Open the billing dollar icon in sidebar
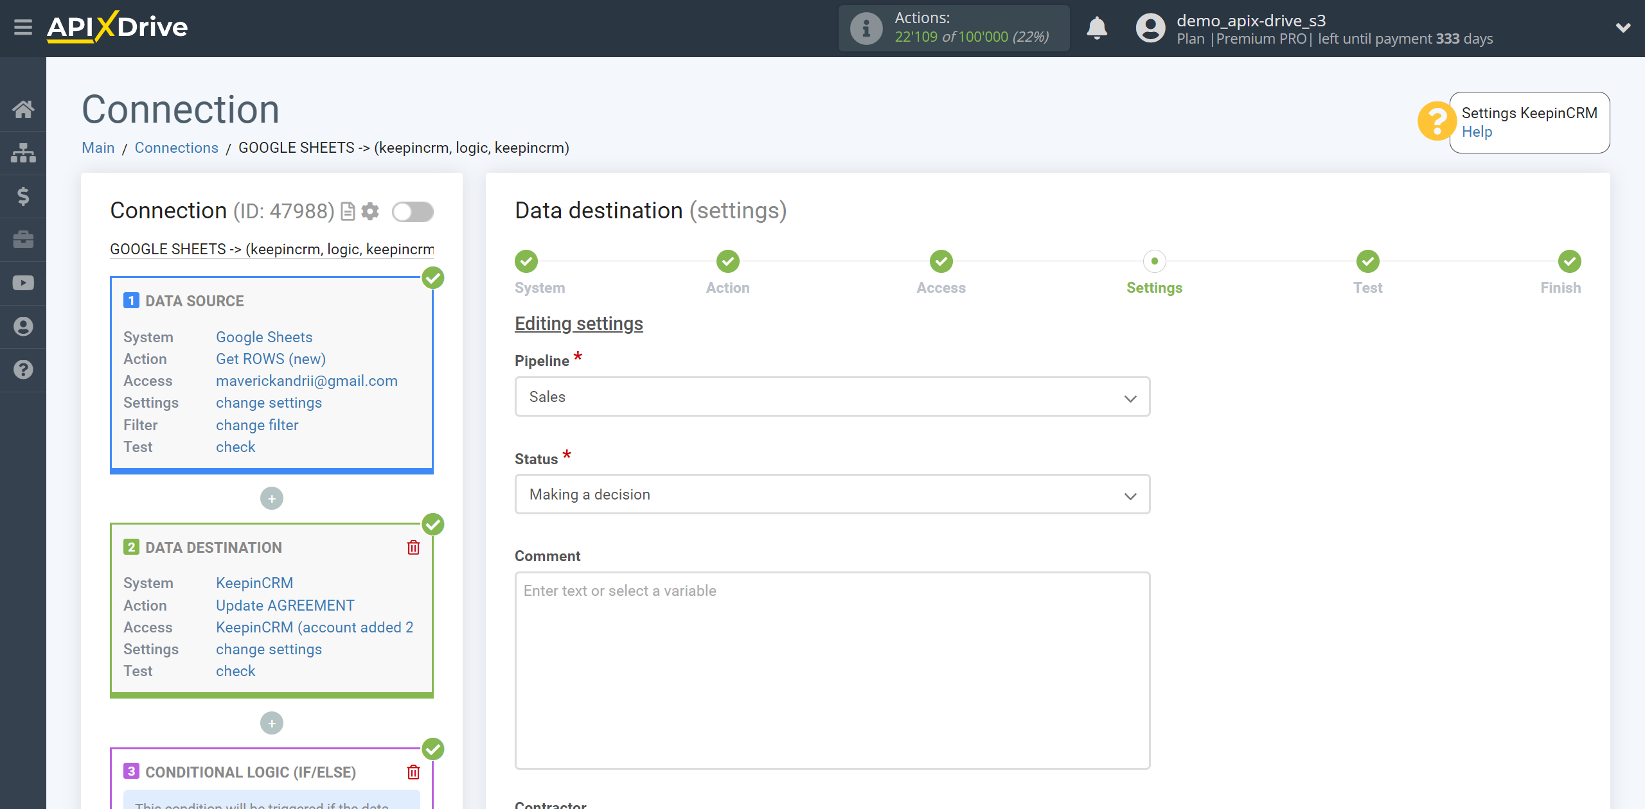 pos(23,196)
